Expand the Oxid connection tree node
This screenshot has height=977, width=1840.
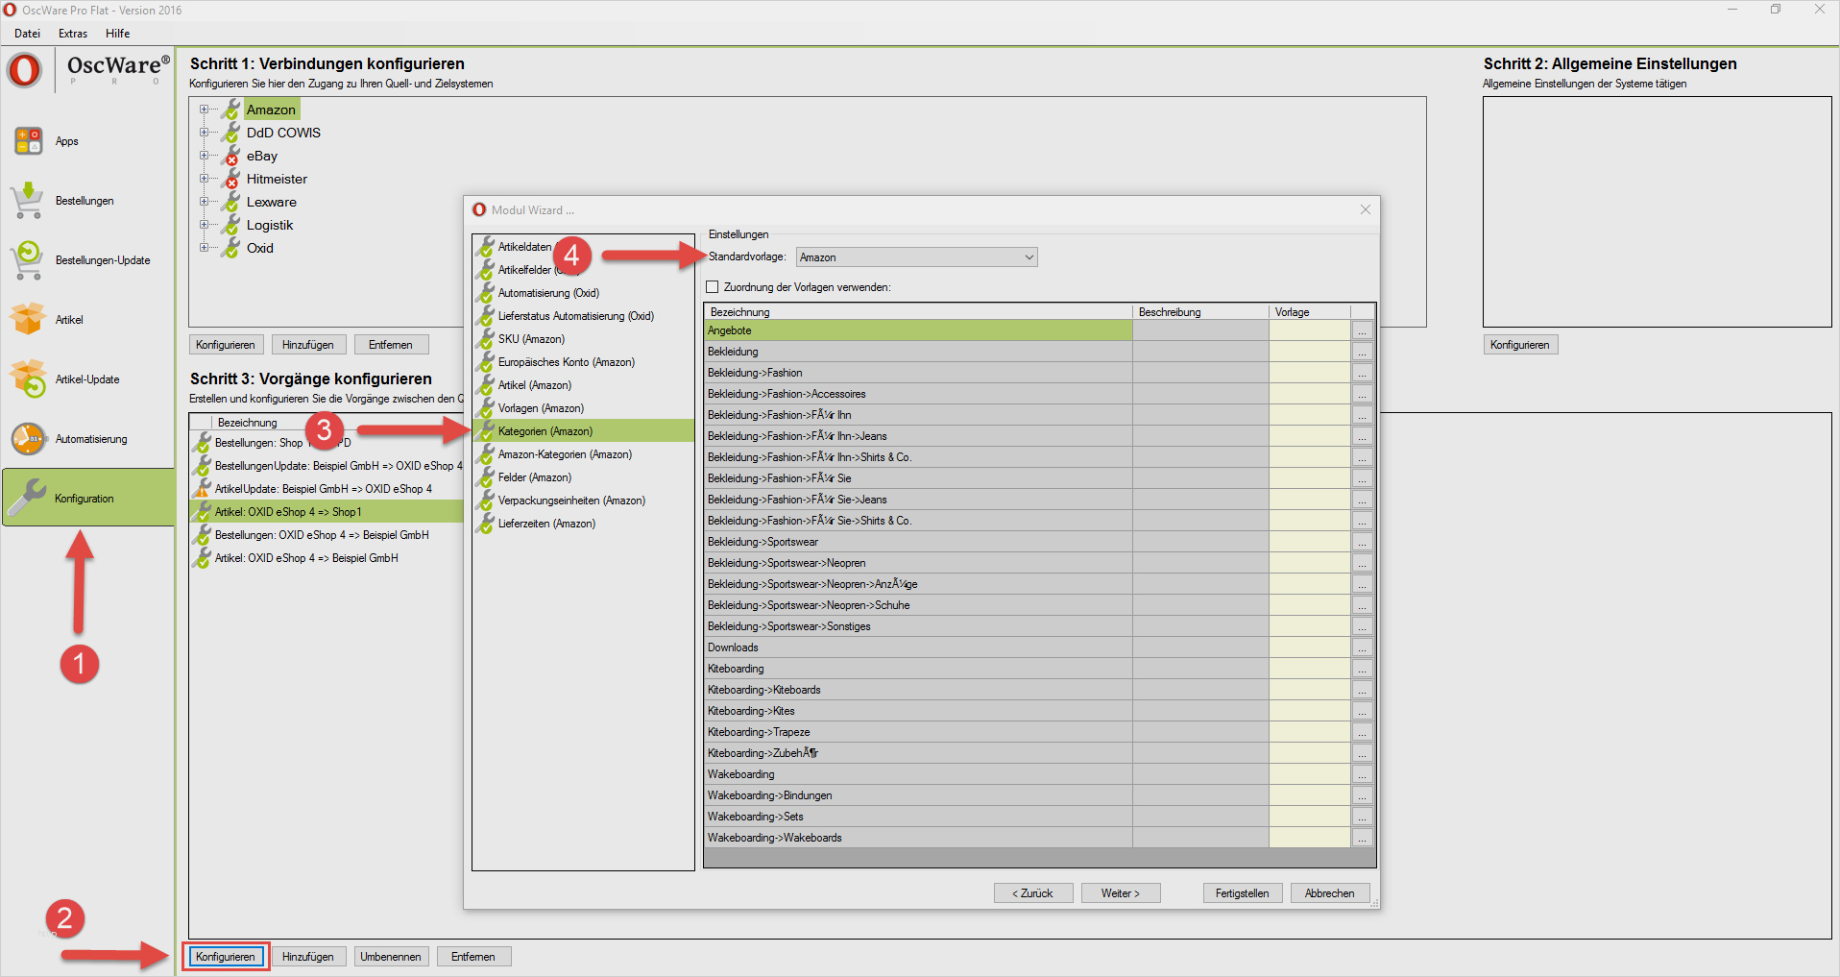coord(204,248)
